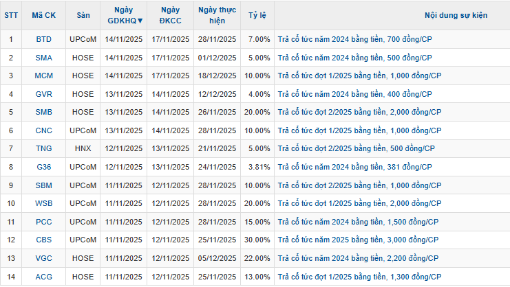Select the SMB ticker link
The height and width of the screenshot is (287, 510).
click(43, 112)
